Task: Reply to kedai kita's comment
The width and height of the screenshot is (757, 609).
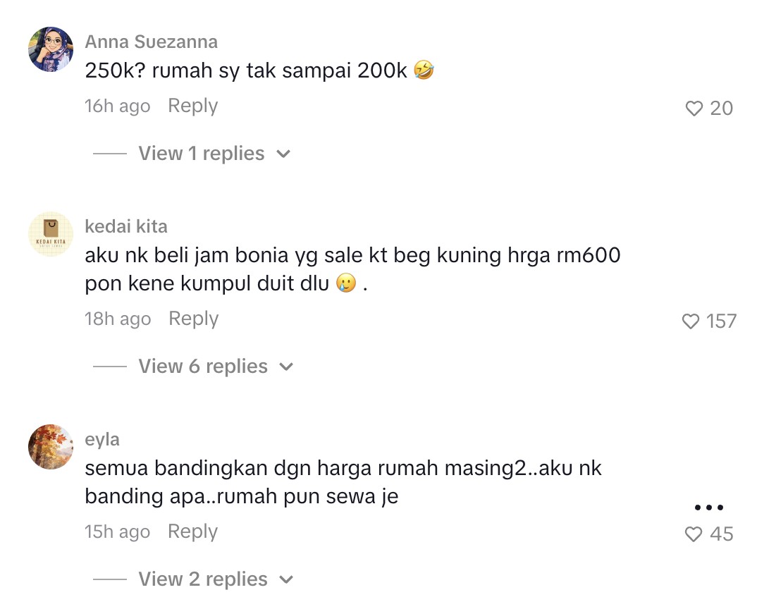Action: pos(194,319)
